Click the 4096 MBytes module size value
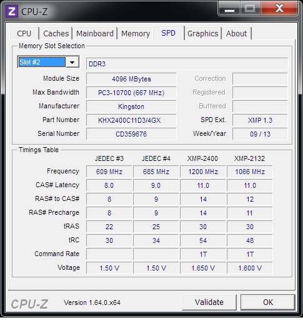 [131, 79]
